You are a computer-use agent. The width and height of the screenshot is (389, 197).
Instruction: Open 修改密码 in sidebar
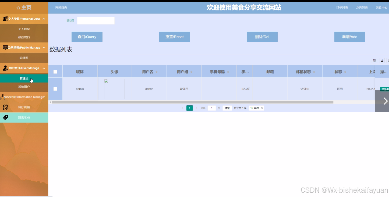tap(24, 37)
